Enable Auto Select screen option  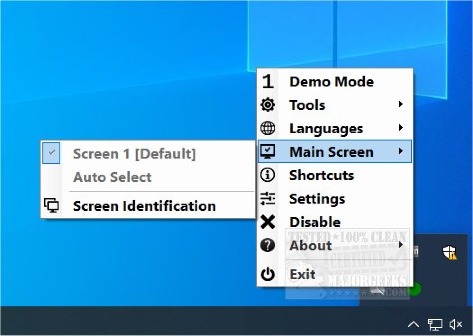pyautogui.click(x=112, y=177)
